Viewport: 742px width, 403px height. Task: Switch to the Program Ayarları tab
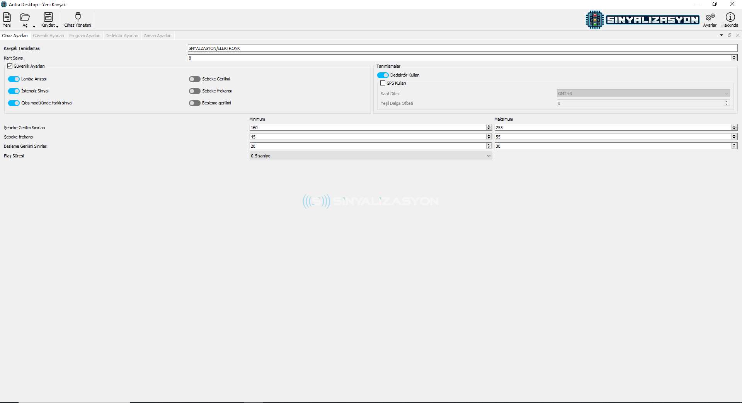(x=85, y=36)
